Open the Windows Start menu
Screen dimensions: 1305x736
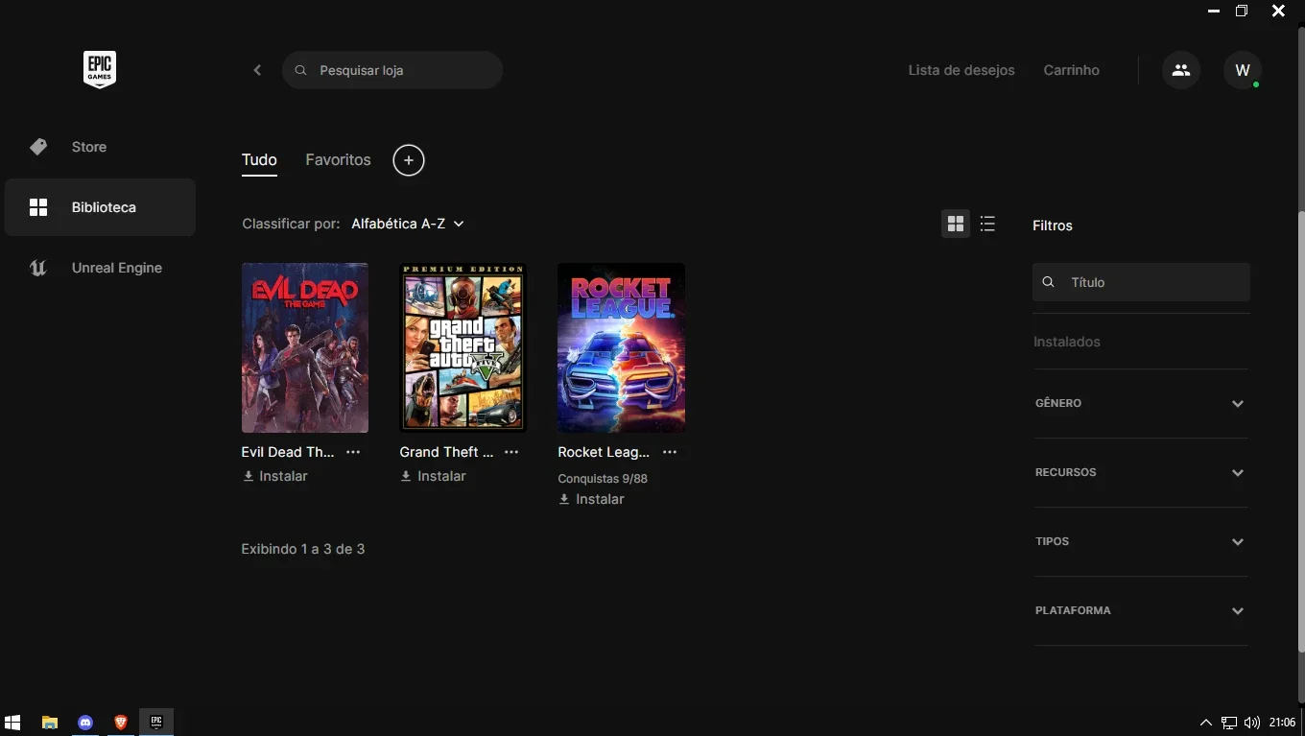tap(12, 723)
